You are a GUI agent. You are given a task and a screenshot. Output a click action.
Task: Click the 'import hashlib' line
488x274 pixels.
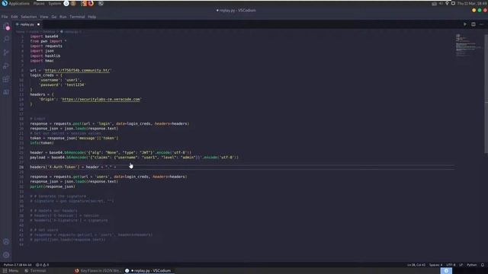(45, 56)
